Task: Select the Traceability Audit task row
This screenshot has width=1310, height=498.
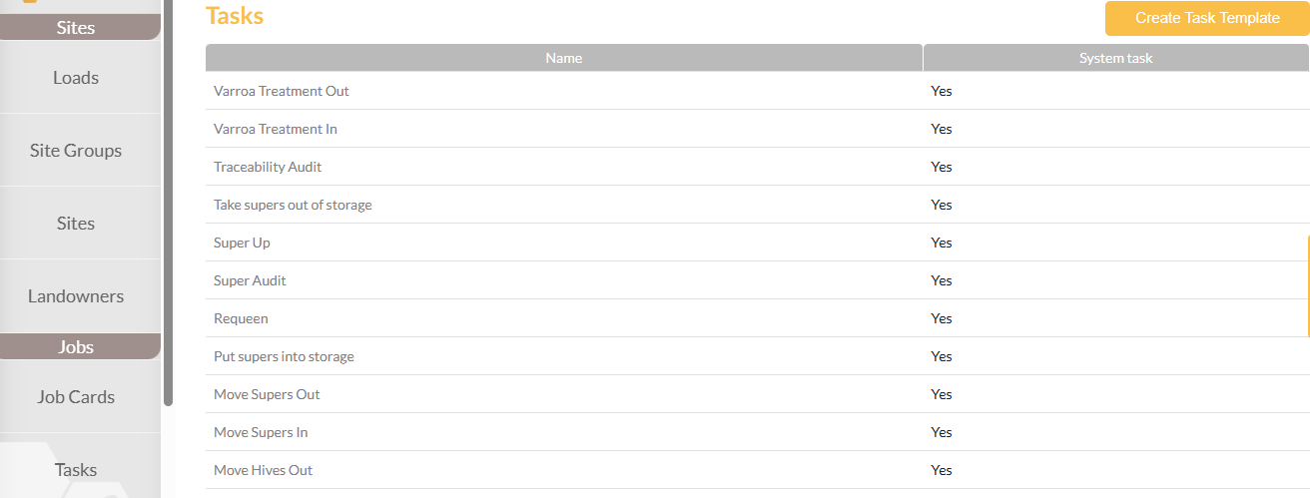Action: pos(268,167)
